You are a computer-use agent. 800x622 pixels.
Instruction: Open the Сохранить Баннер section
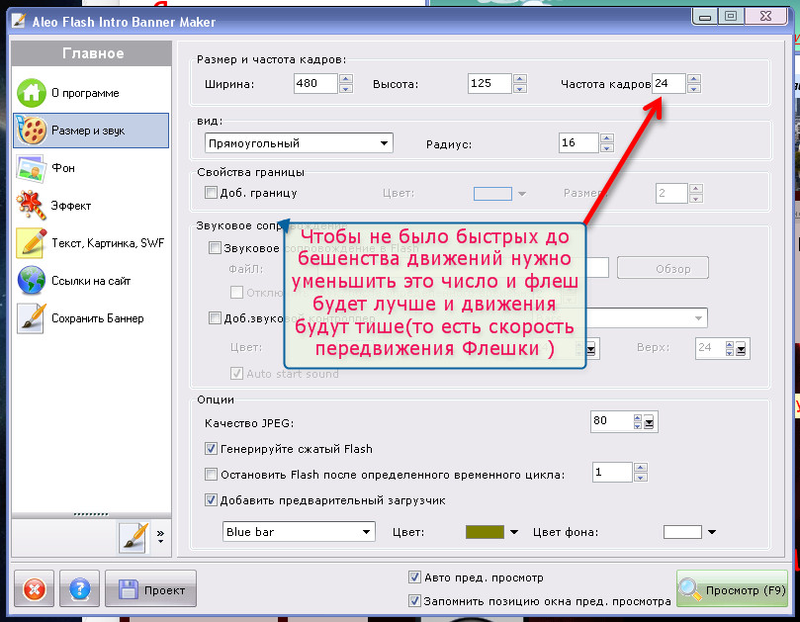click(92, 318)
